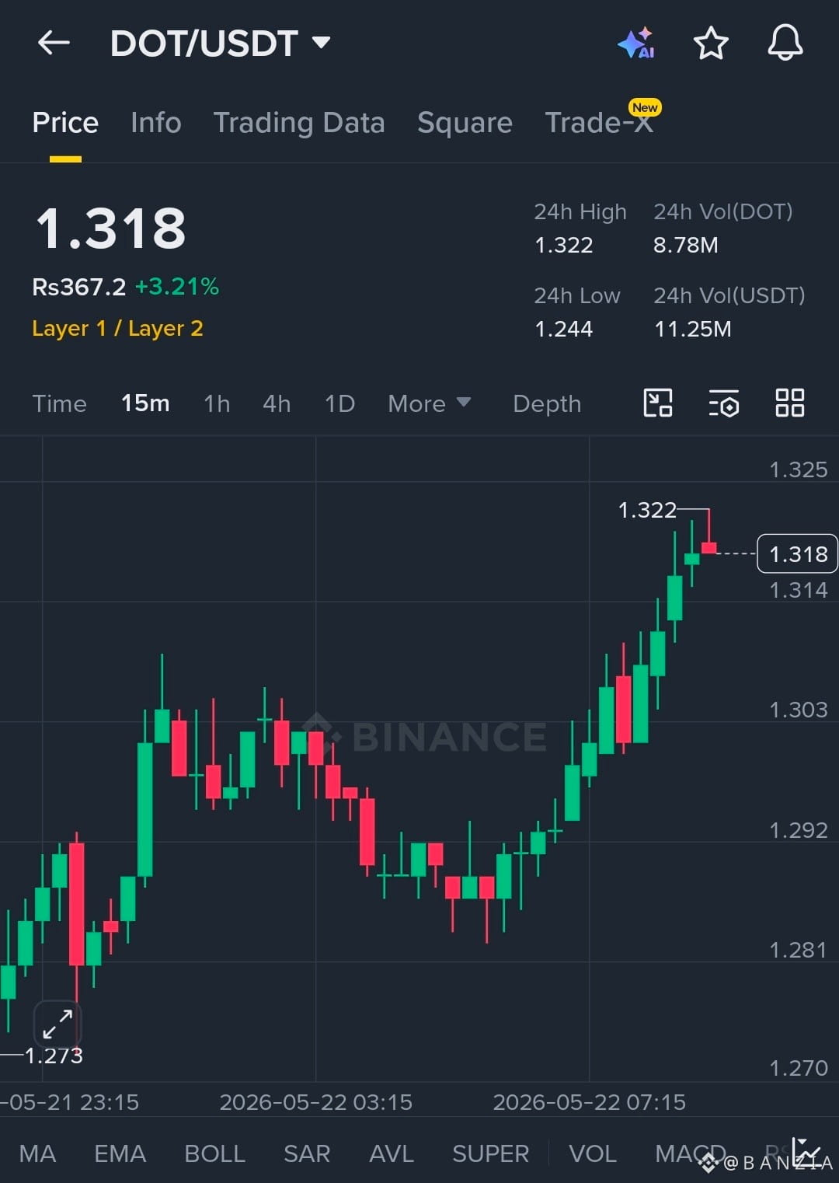Toggle the SUPER indicator
The image size is (839, 1183).
[490, 1153]
